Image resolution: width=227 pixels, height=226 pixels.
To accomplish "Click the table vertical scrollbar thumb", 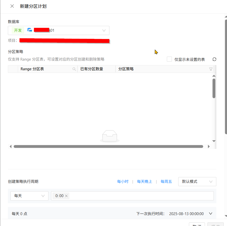I will [214, 88].
